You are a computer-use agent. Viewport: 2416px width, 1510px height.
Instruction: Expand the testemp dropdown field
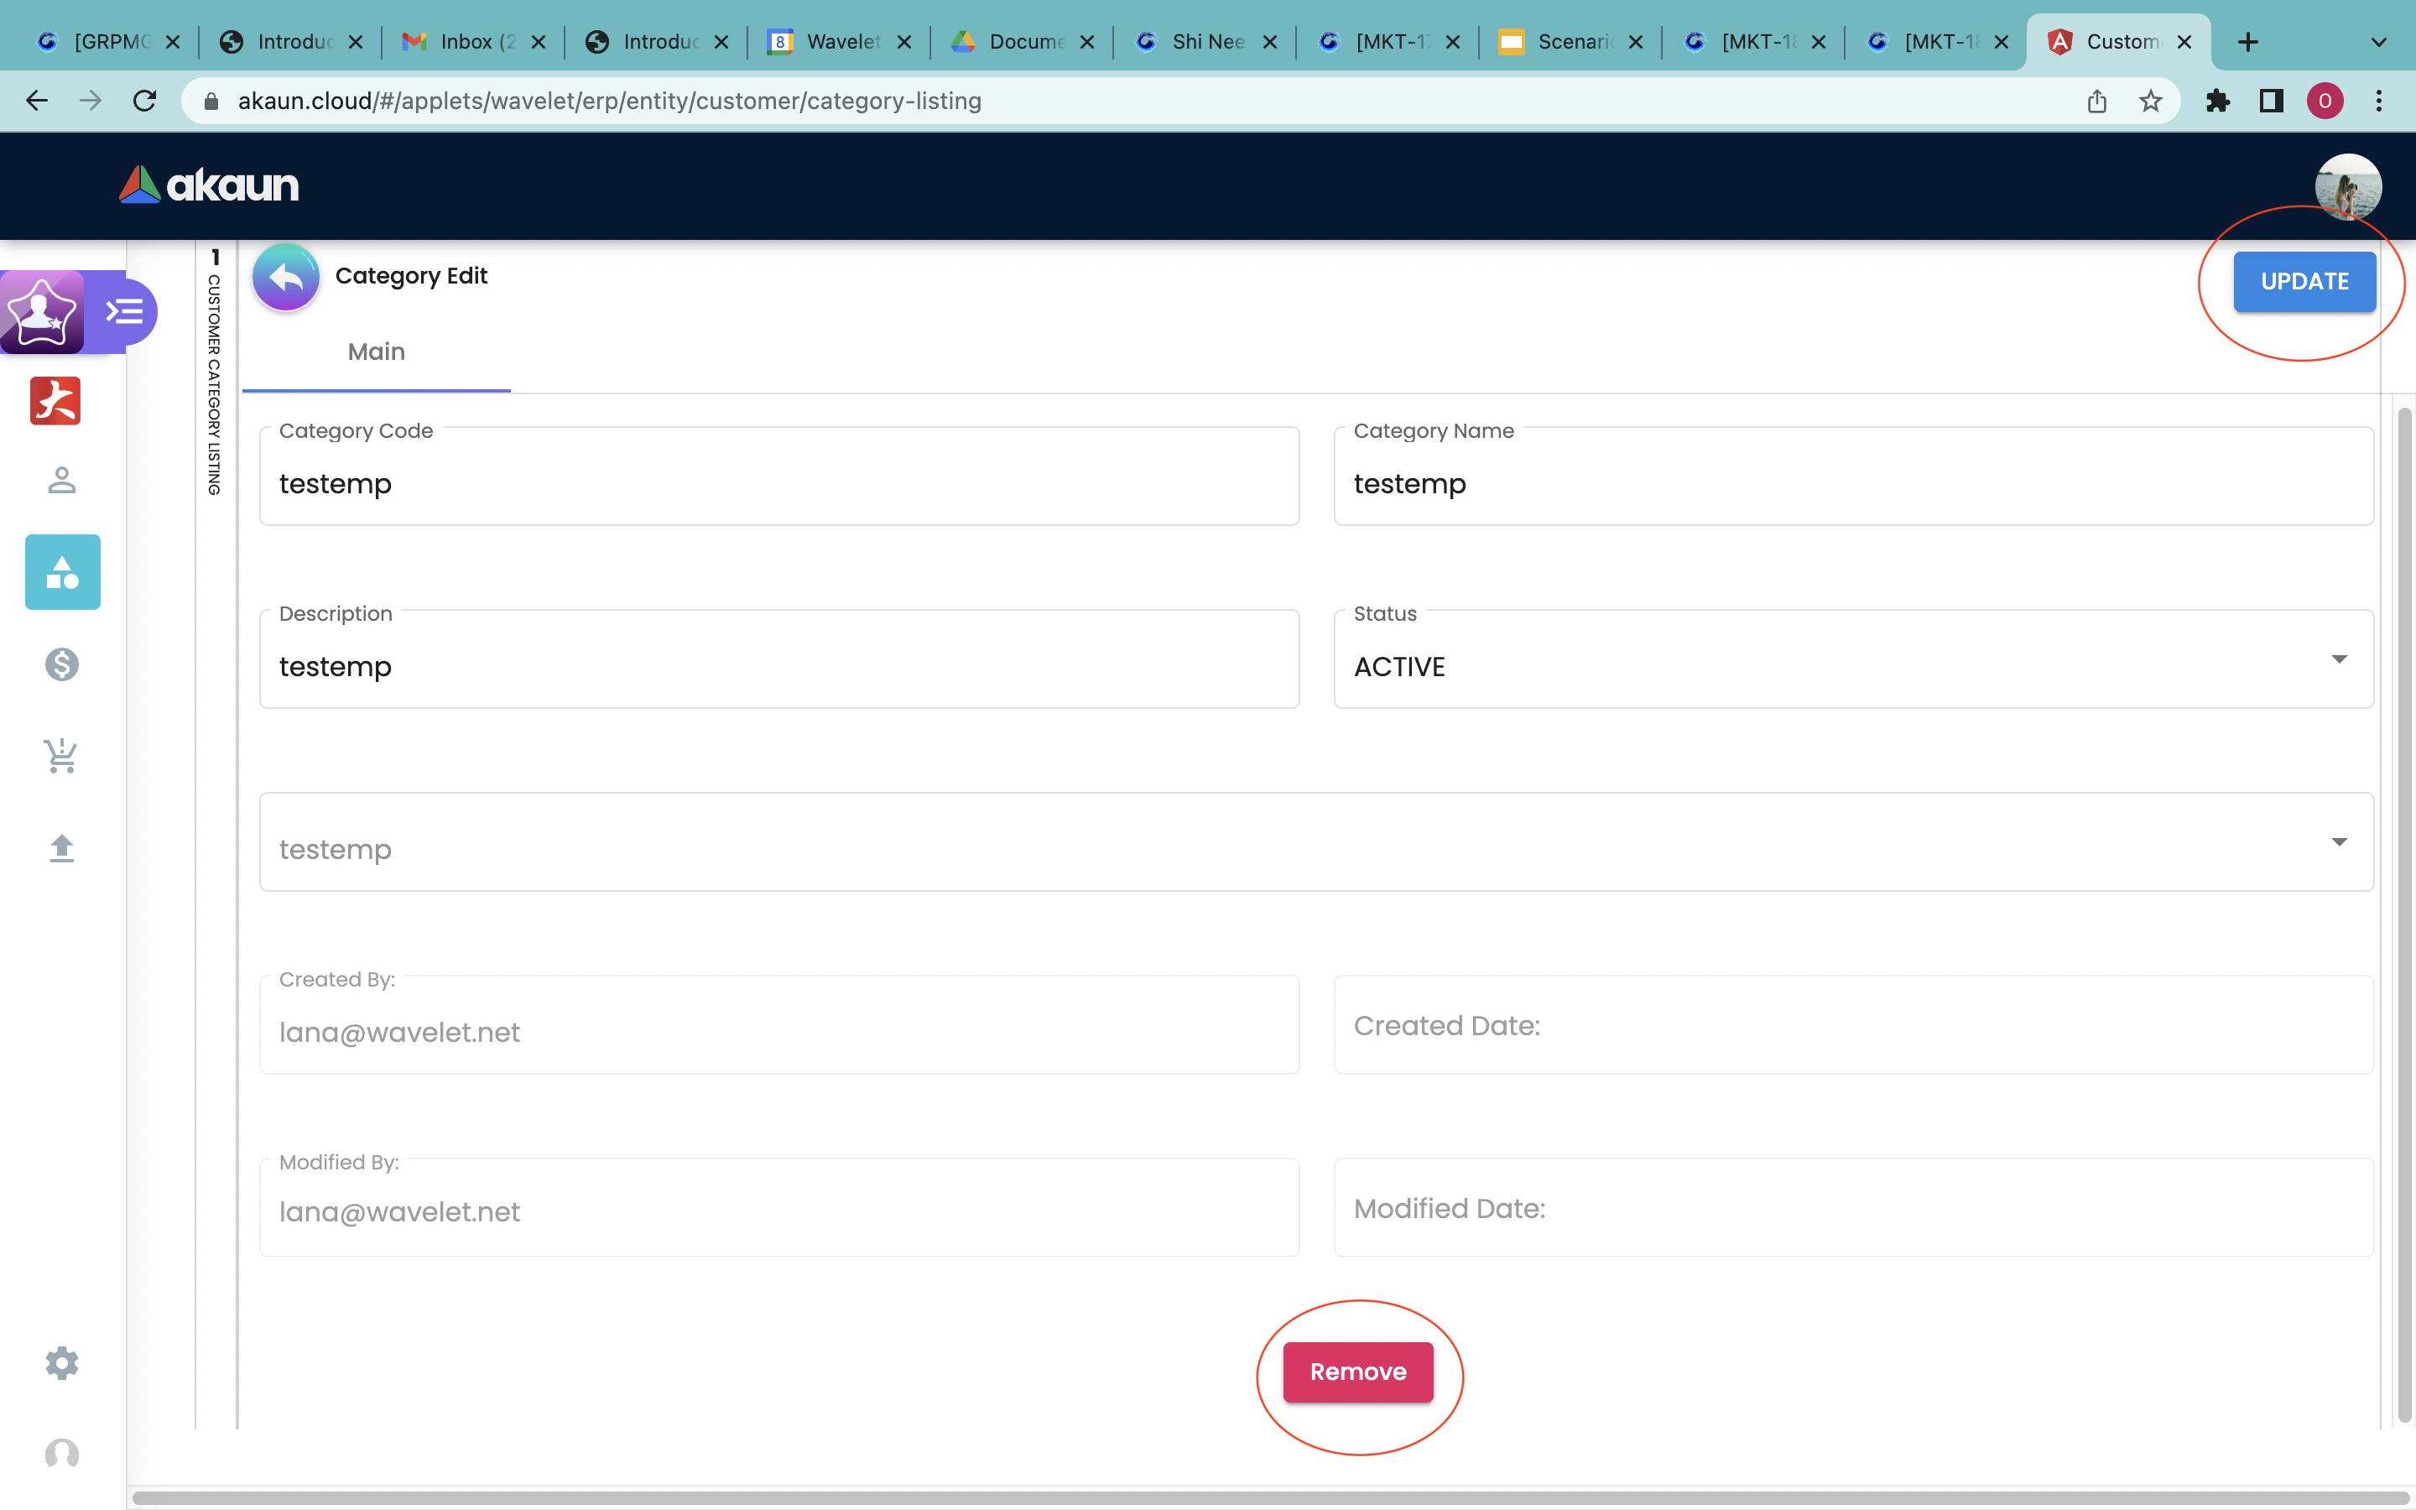point(2338,842)
